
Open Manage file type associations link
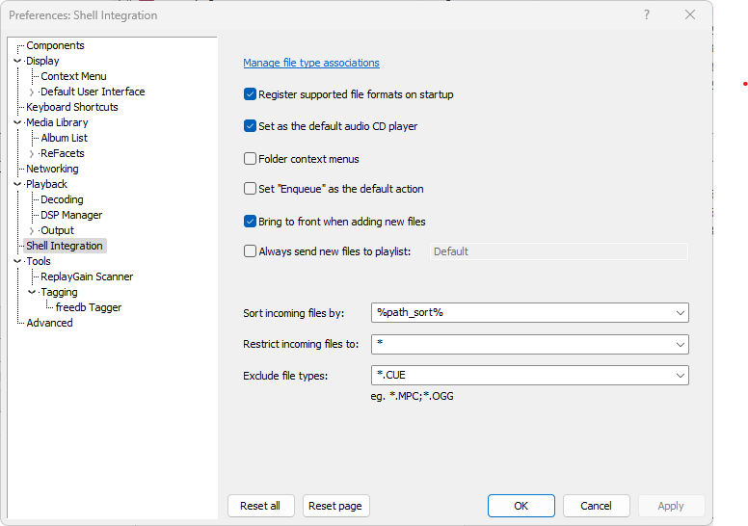pyautogui.click(x=311, y=64)
